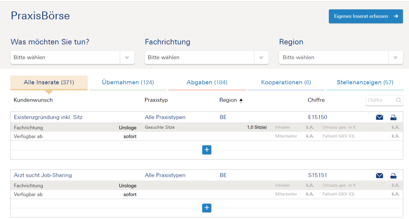Click 'Eigenes Inserat erfassen' button

[366, 16]
